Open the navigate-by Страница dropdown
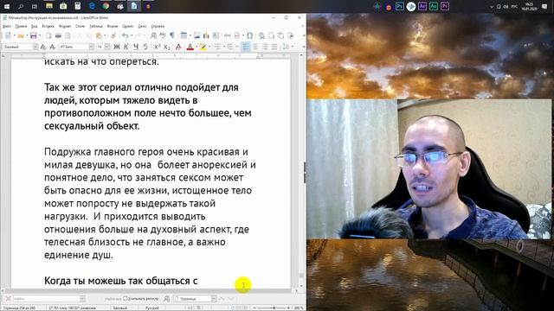554x311 pixels. (x=214, y=299)
